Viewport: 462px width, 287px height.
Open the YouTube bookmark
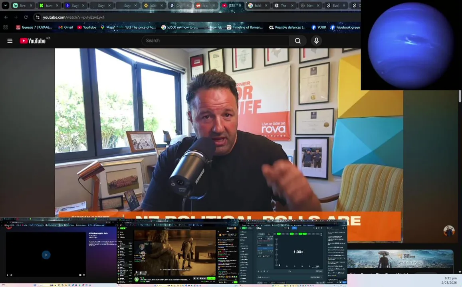[x=87, y=28]
